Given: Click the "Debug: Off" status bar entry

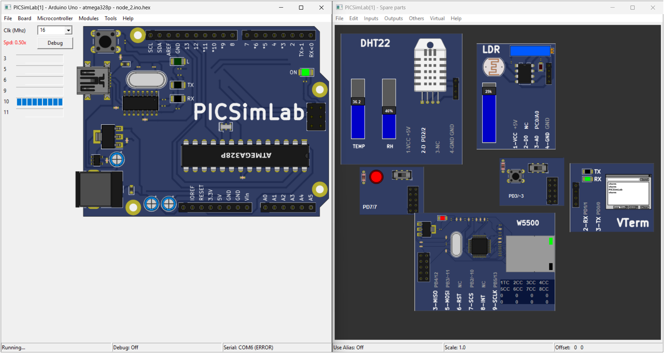Looking at the screenshot, I should [x=126, y=347].
